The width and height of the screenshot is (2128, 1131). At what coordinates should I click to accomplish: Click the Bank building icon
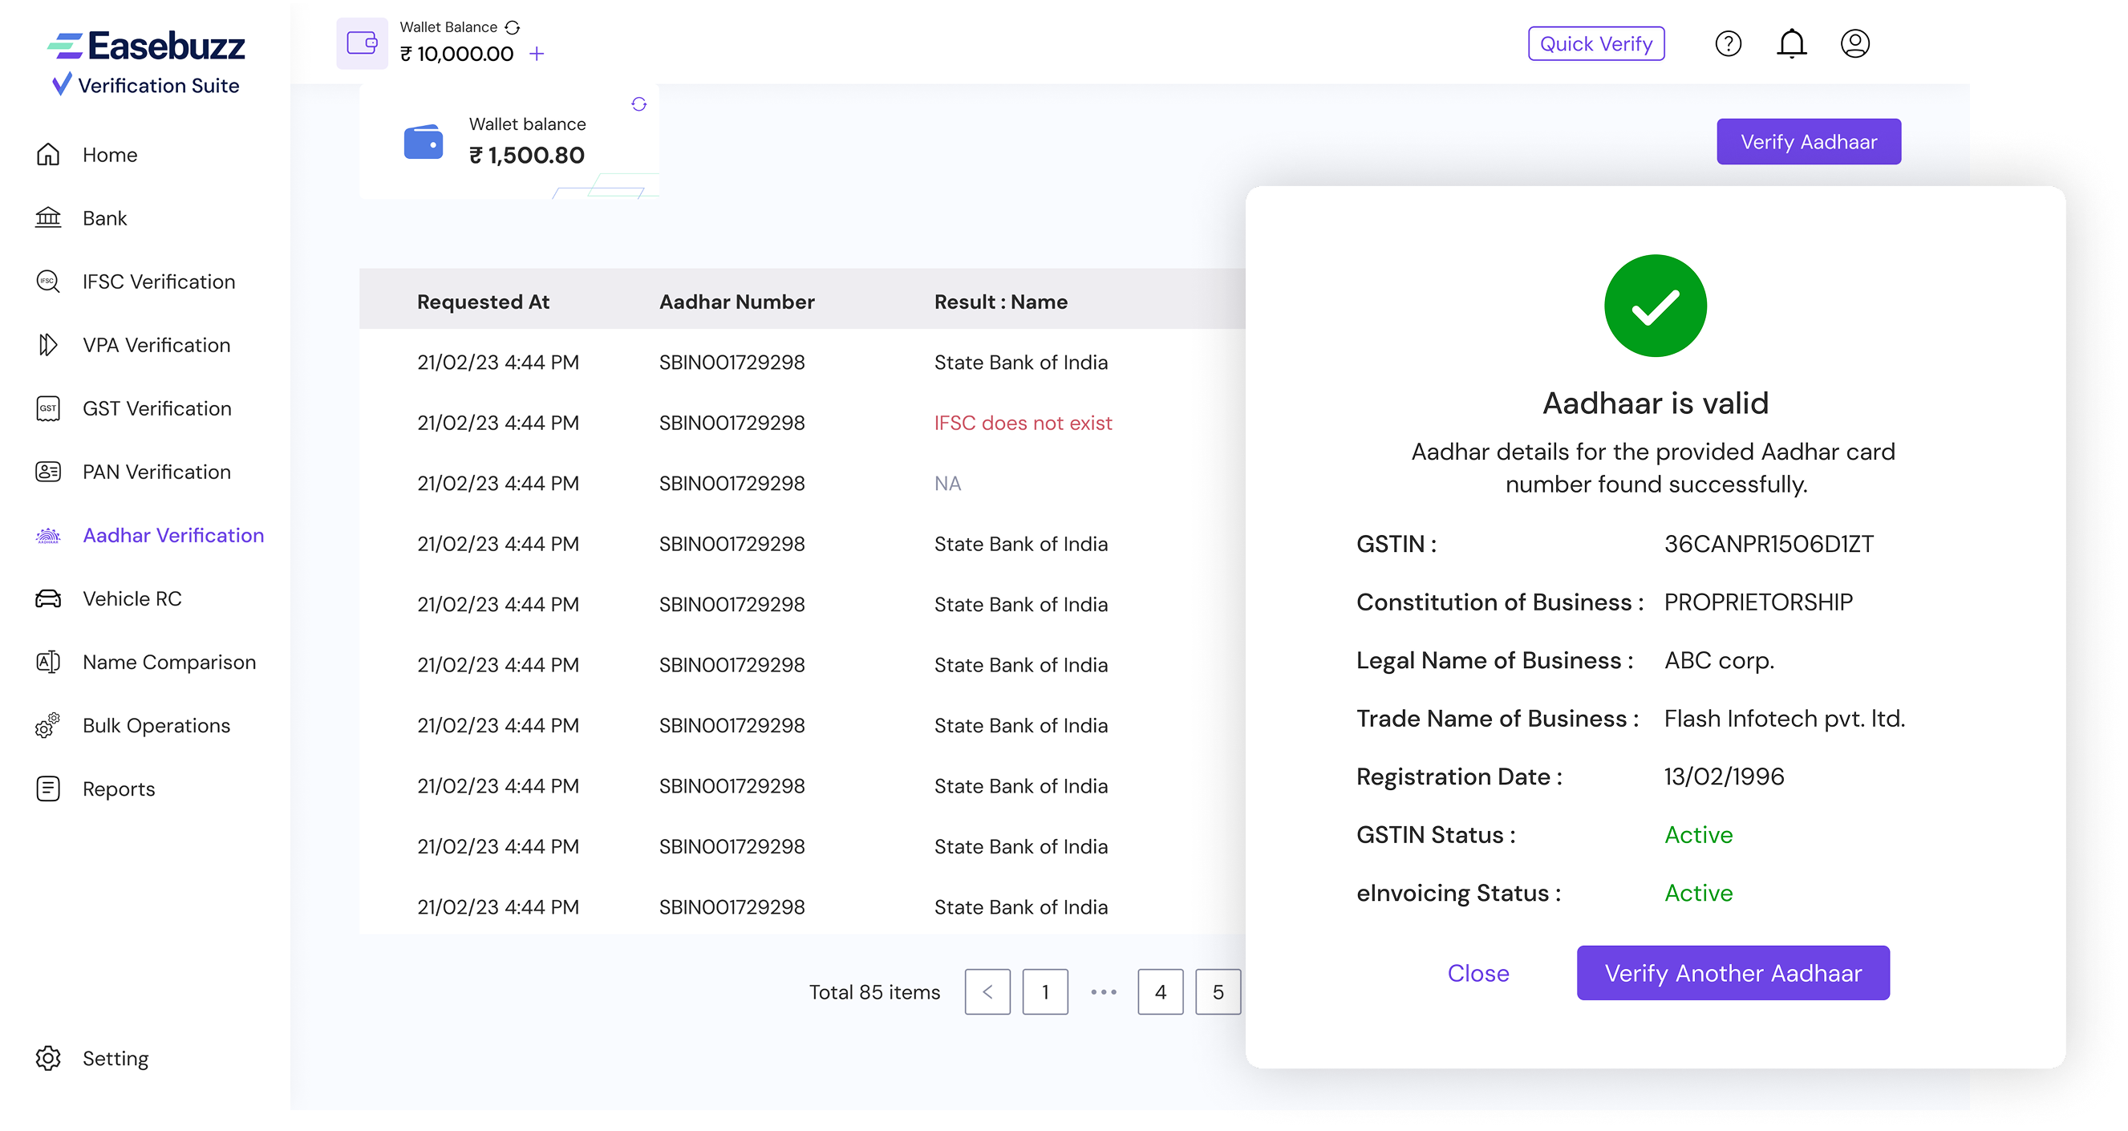click(x=48, y=218)
